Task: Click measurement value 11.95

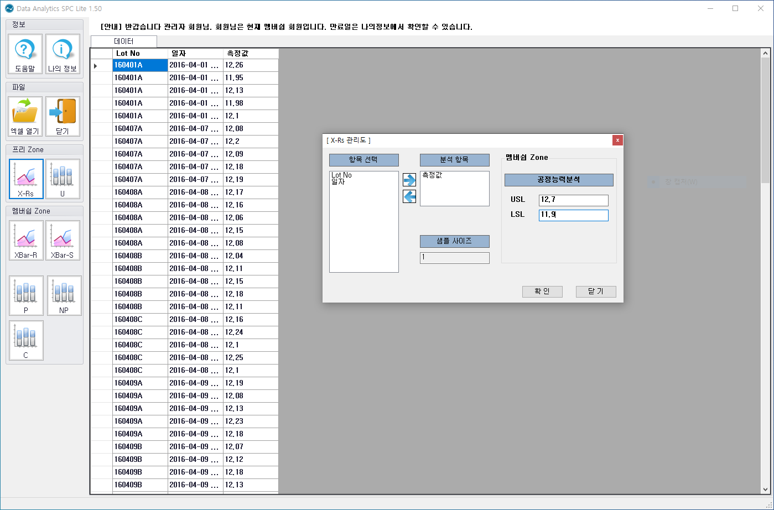Action: coord(251,78)
